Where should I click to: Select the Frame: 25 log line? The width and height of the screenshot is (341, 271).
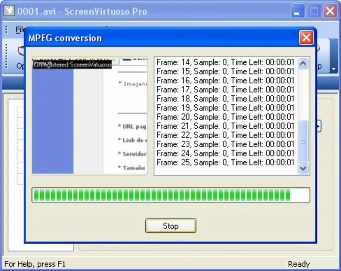tap(225, 162)
